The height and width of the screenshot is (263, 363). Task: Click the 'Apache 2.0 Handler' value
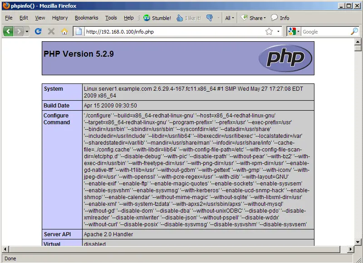(x=108, y=234)
